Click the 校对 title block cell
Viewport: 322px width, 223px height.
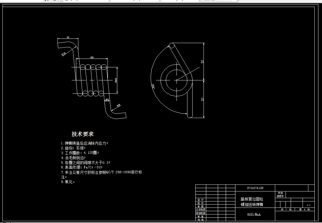tap(200, 203)
